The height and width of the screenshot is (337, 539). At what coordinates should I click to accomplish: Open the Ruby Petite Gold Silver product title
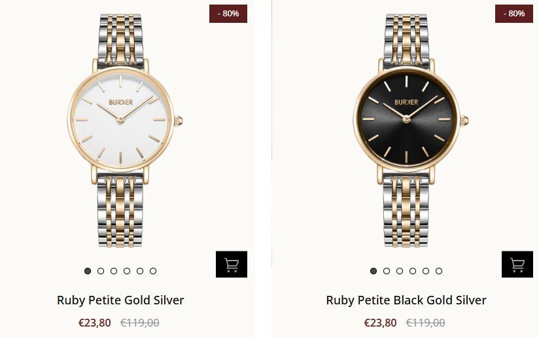[x=120, y=300]
